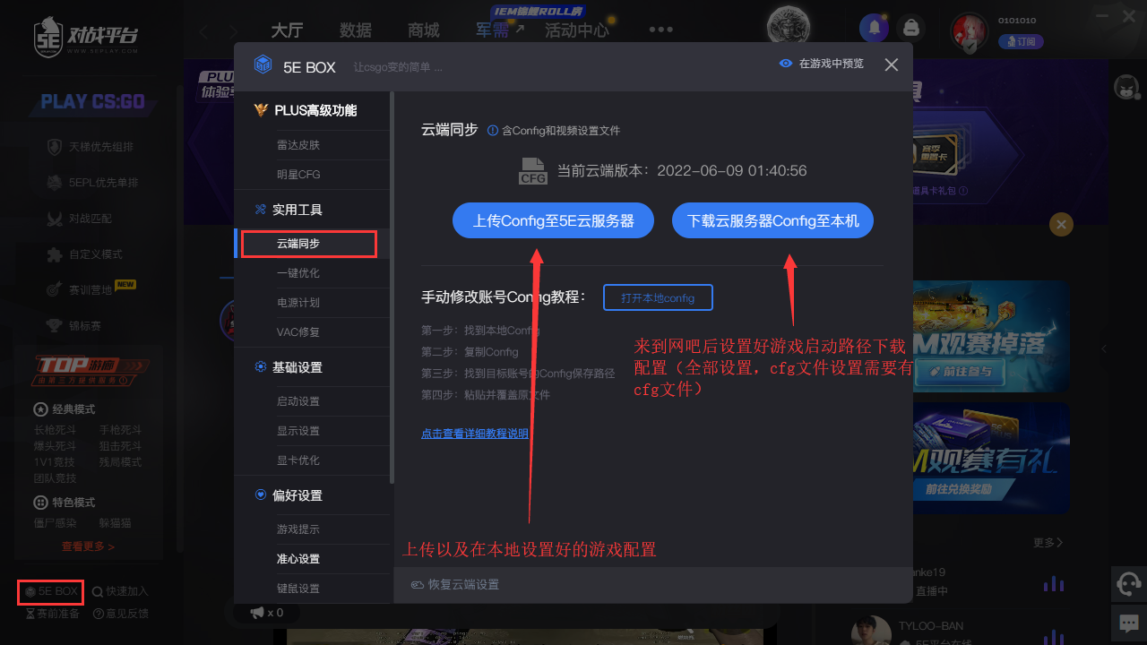Open local config with 打开本地config button

(x=658, y=297)
